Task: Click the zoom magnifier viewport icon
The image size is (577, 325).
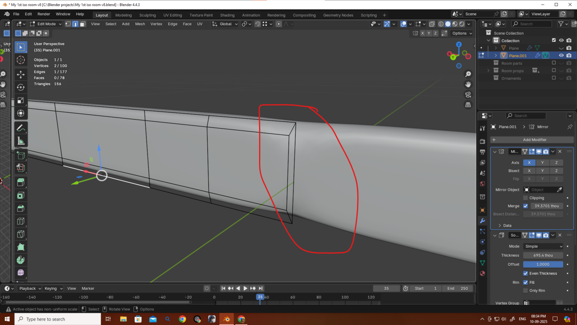Action: click(468, 74)
